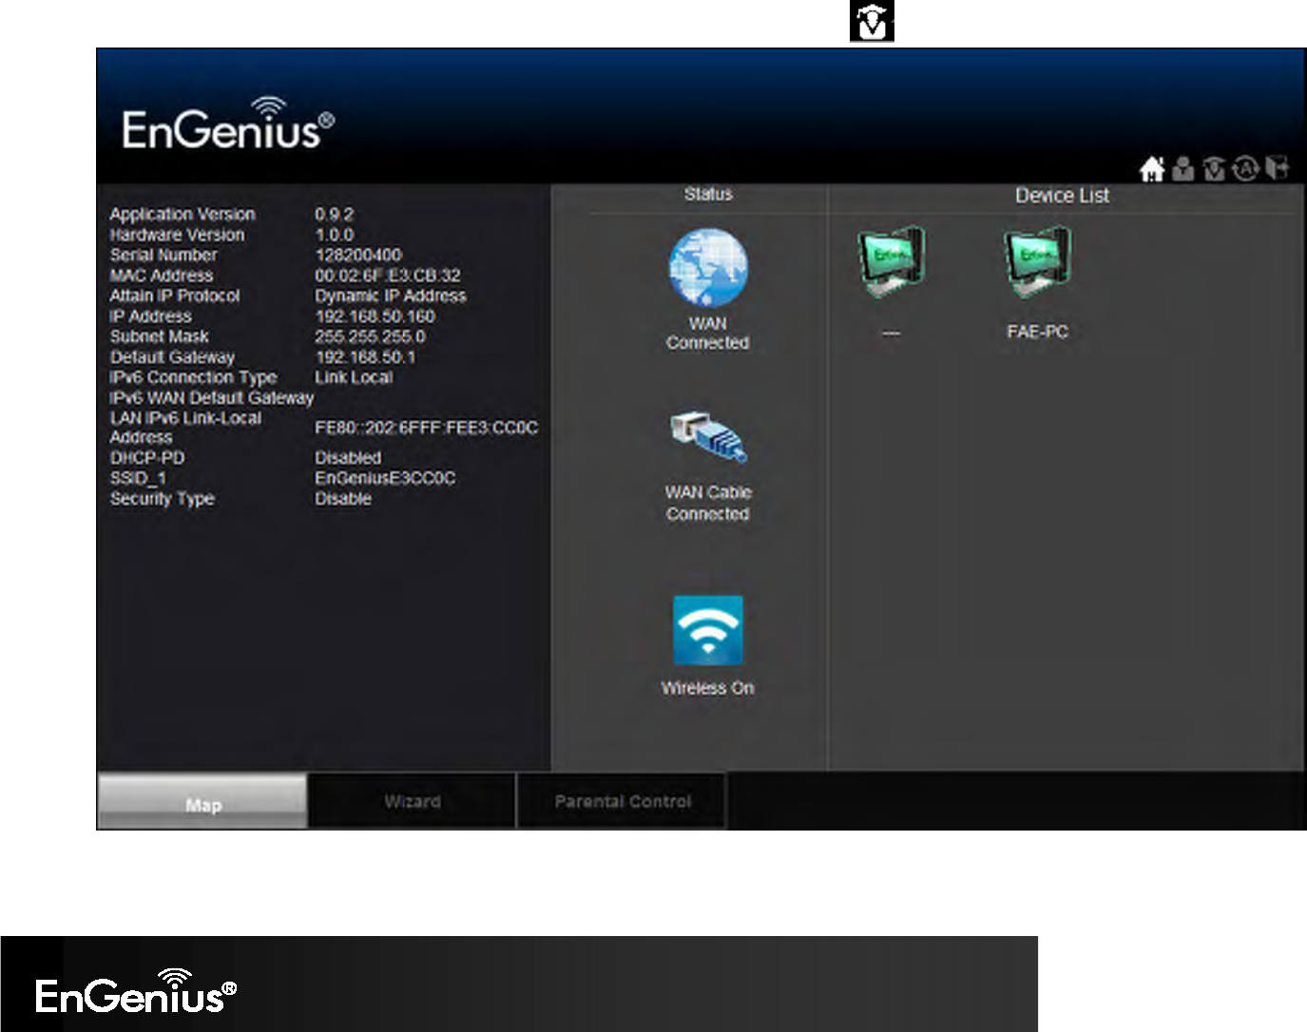The image size is (1307, 1032).
Task: Click the default gateway value 192.168.50.1
Action: 365,357
